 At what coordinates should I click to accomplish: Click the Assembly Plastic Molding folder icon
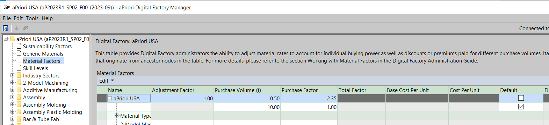tap(19, 112)
